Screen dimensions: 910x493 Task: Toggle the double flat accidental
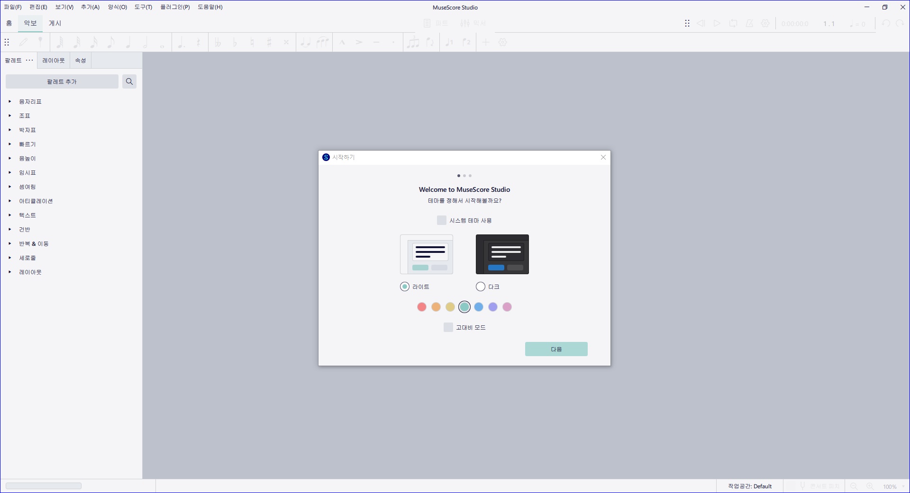pos(218,42)
